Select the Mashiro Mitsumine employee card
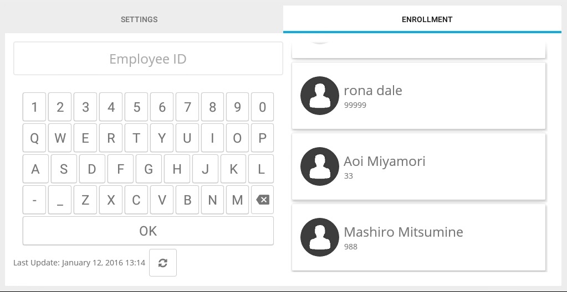 pos(418,237)
